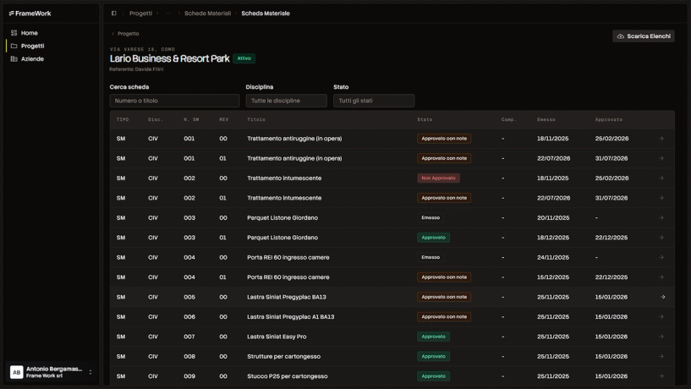Click the N. SM column header
The image size is (691, 389).
[x=191, y=119]
